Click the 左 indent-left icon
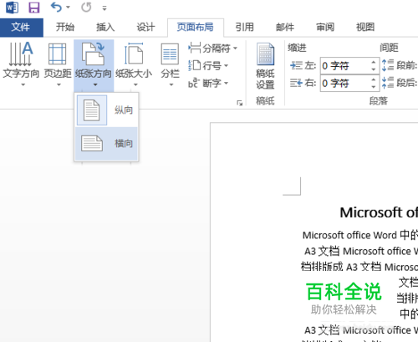 click(296, 66)
